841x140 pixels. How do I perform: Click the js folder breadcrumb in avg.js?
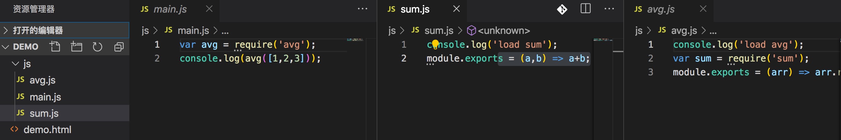point(638,30)
